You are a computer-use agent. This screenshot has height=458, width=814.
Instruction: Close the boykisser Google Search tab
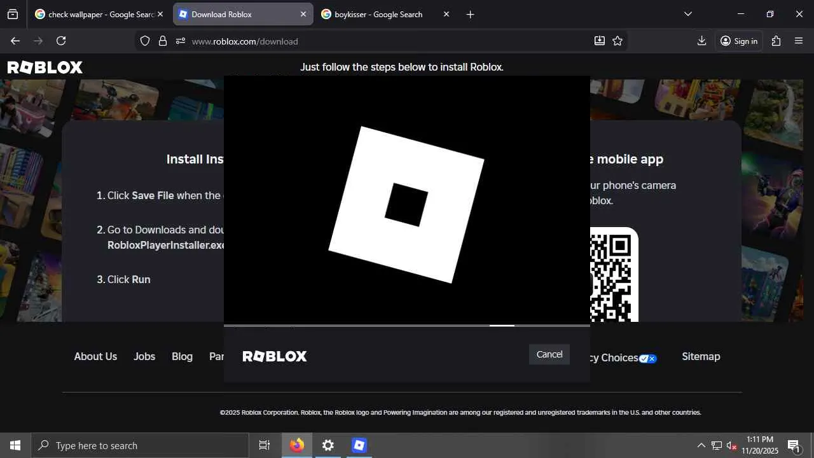[446, 14]
